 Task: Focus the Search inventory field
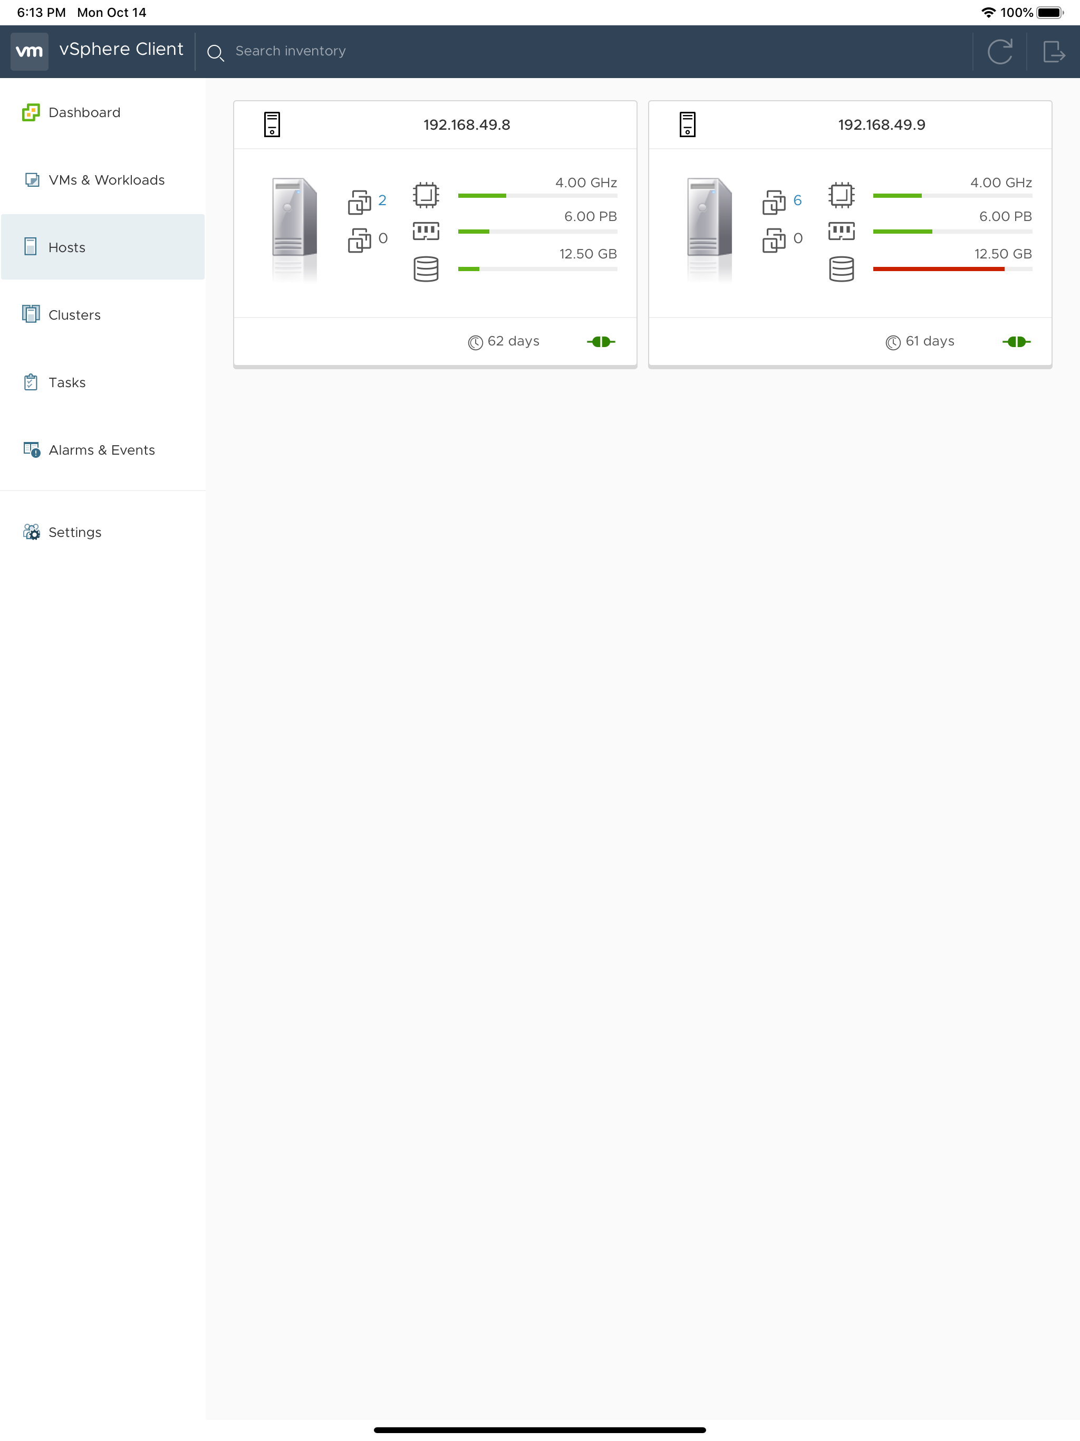(x=291, y=51)
